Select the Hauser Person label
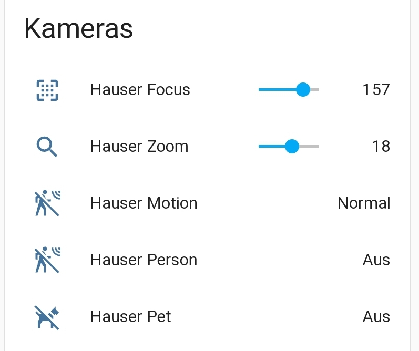This screenshot has width=419, height=351. [x=144, y=260]
